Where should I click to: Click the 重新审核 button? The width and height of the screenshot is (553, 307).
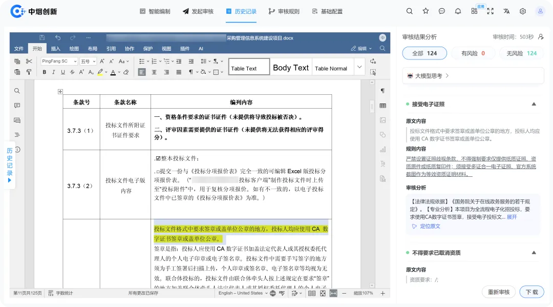tap(499, 292)
